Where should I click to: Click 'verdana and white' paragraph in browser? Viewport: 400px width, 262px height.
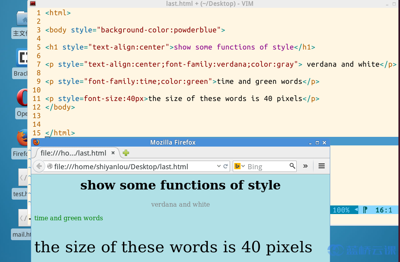(x=181, y=204)
